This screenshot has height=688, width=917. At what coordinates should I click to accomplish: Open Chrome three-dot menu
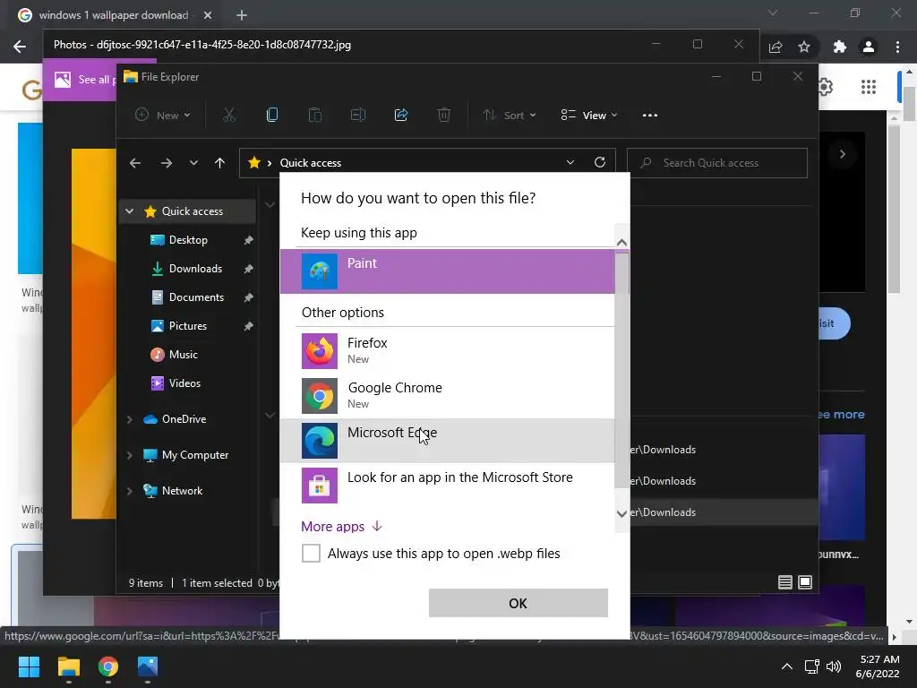point(897,47)
